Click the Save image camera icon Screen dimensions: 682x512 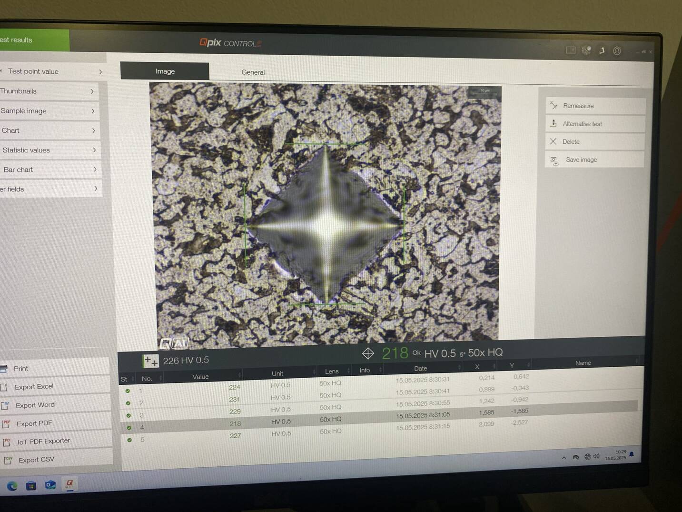(554, 161)
